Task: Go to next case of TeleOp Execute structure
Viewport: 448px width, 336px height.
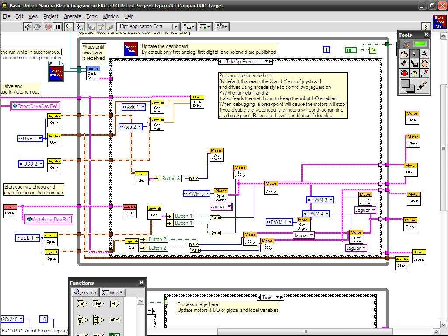Action: (270, 61)
